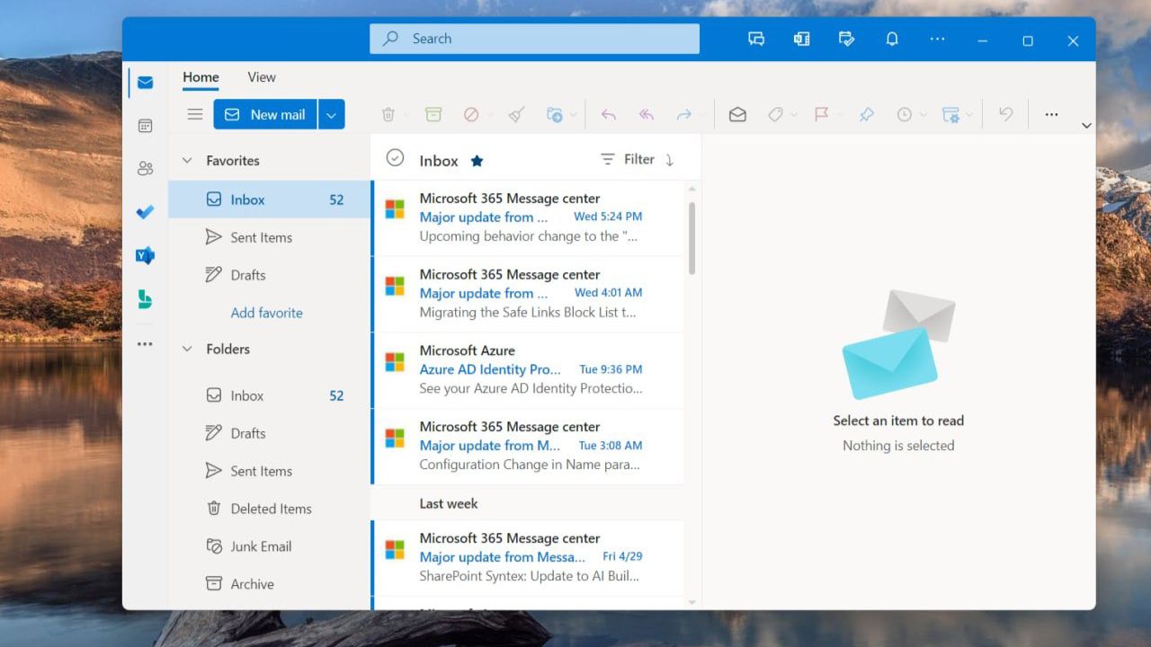This screenshot has height=647, width=1151.
Task: Expand the ribbon options chevron
Action: 1086,126
